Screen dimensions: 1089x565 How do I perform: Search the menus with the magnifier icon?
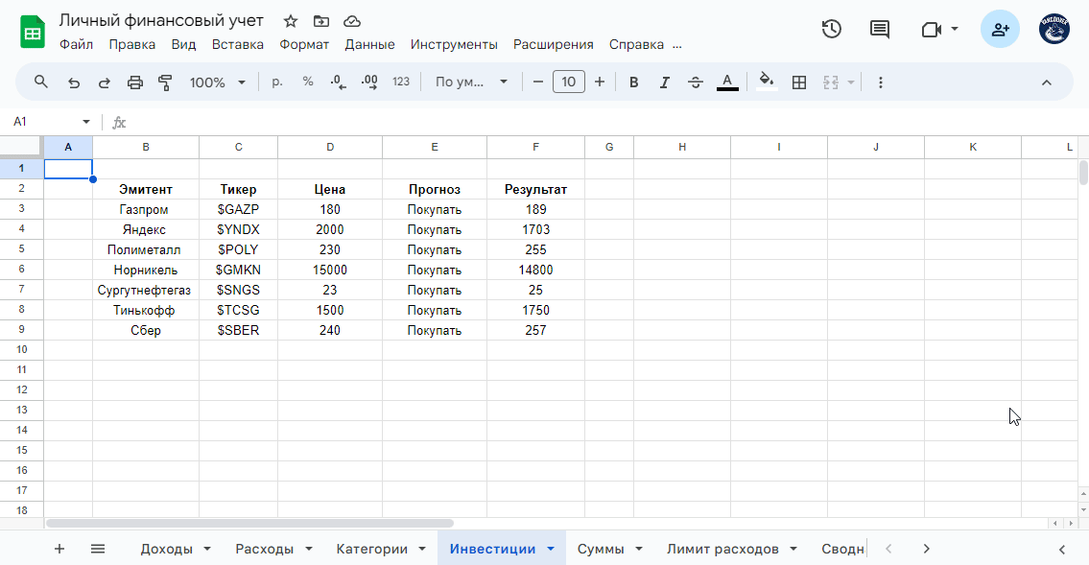pyautogui.click(x=41, y=82)
